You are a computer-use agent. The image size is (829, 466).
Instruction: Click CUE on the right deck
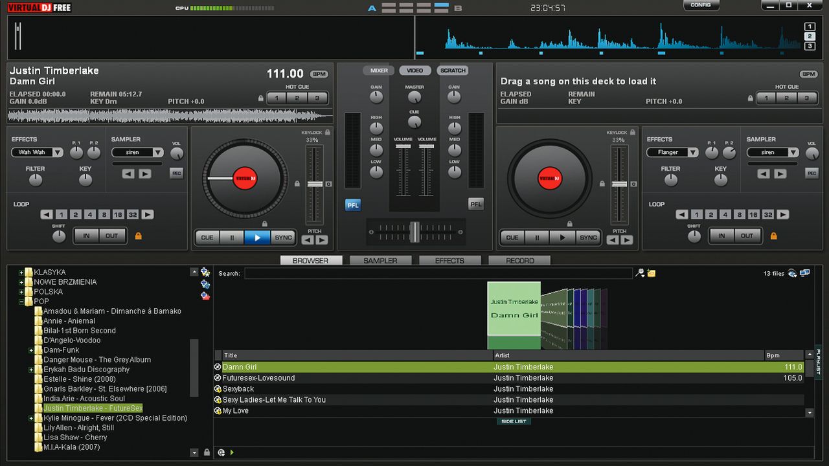click(x=512, y=238)
